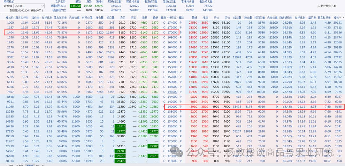Click the call ask price 33990
The height and width of the screenshot is (166, 345).
click(122, 136)
